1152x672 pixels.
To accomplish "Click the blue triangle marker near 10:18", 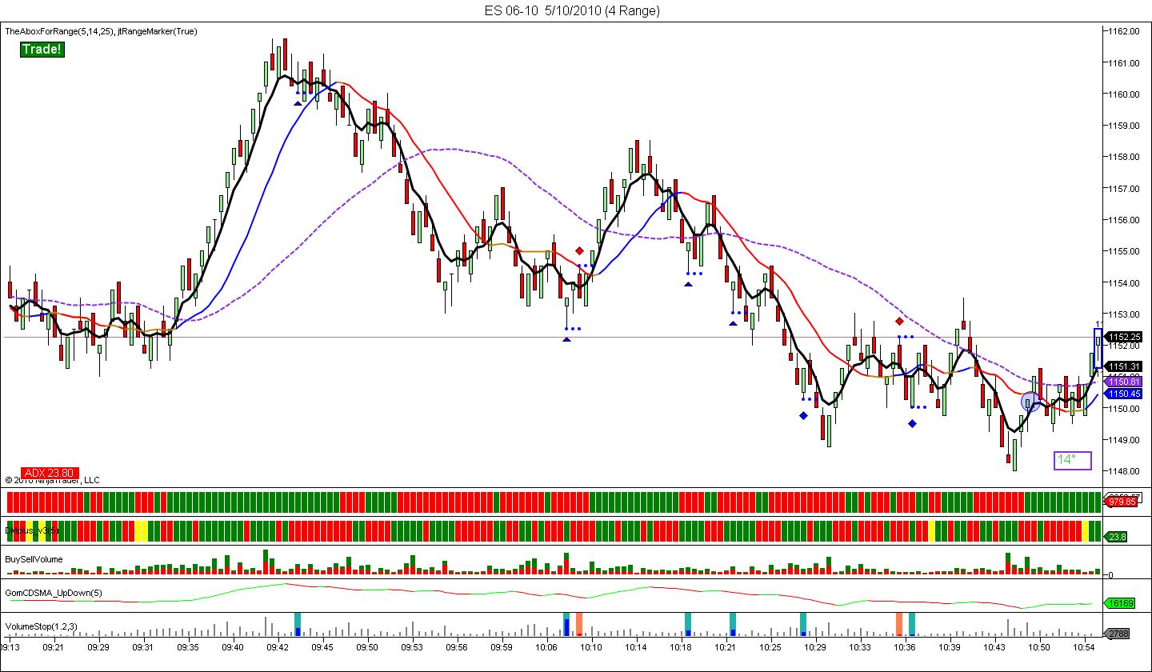I will tap(688, 284).
